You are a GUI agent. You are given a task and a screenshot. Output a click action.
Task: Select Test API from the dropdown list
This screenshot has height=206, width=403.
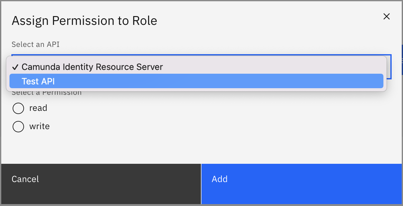tap(38, 81)
